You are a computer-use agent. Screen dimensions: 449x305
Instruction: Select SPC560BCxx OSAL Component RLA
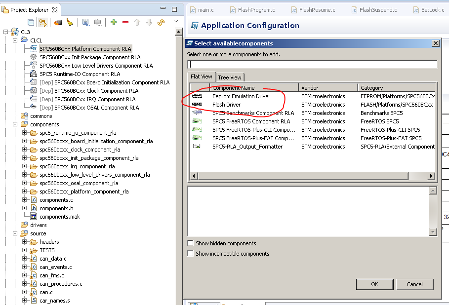click(89, 108)
